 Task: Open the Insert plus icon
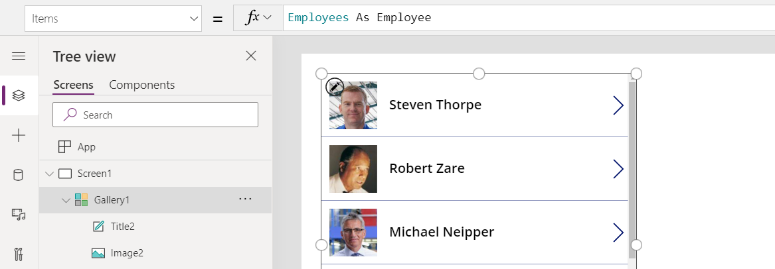pyautogui.click(x=19, y=136)
